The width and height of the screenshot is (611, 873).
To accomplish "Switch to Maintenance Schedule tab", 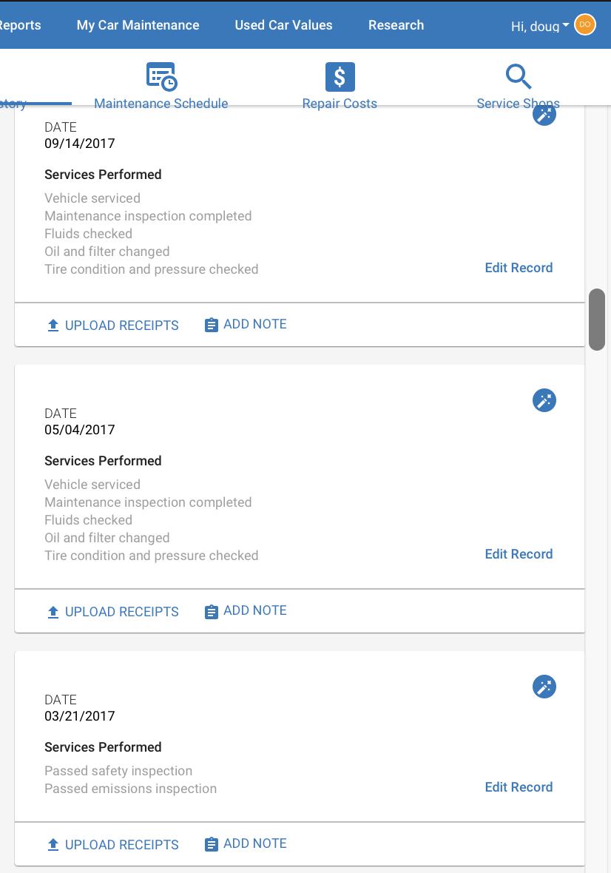I will [161, 104].
